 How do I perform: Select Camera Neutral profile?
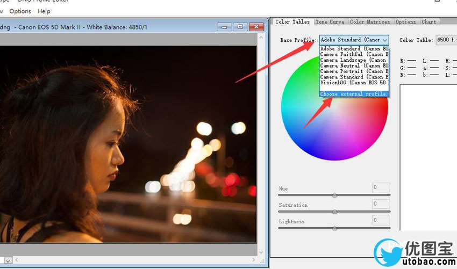[x=354, y=66]
